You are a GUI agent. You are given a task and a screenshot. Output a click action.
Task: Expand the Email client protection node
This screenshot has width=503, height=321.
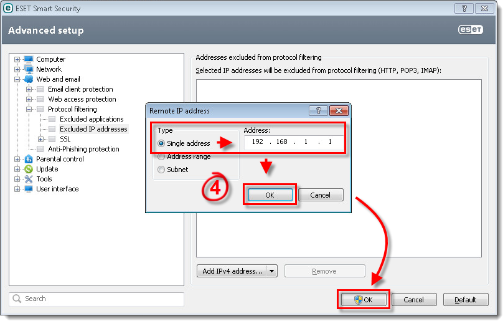pyautogui.click(x=29, y=89)
